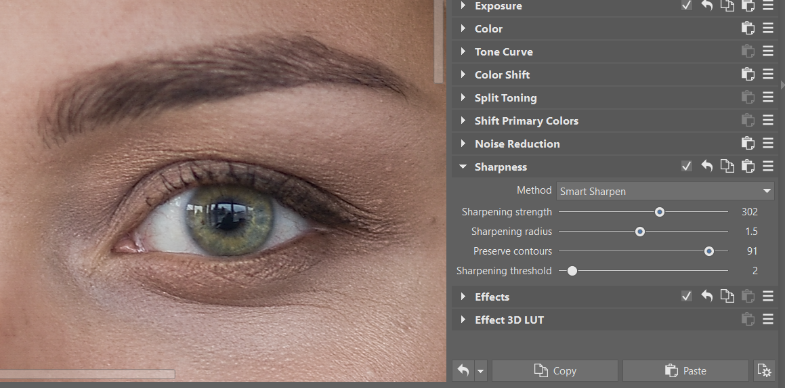This screenshot has width=785, height=388.
Task: Reset the Sharpness settings with undo arrow
Action: [707, 167]
